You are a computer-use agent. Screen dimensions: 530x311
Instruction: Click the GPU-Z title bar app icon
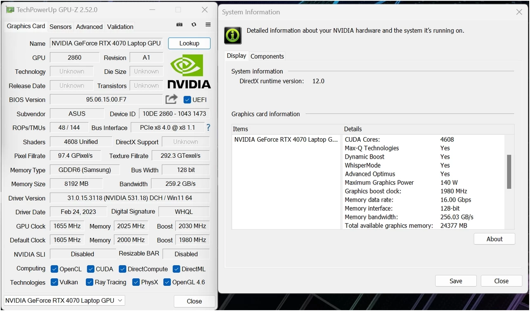10,9
